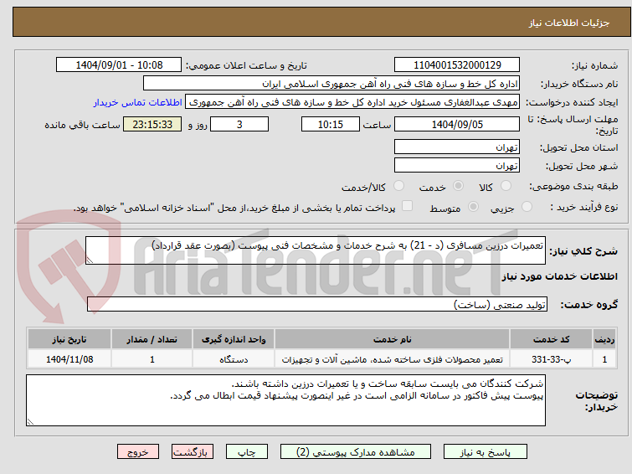Click service code cell پ-33-331
The height and width of the screenshot is (474, 632).
(x=551, y=359)
